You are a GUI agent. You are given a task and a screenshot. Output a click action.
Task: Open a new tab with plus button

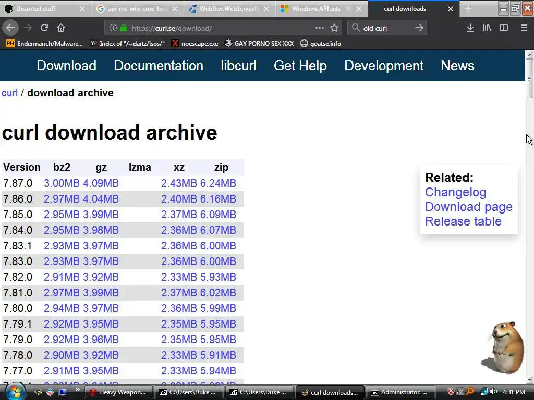tap(468, 8)
